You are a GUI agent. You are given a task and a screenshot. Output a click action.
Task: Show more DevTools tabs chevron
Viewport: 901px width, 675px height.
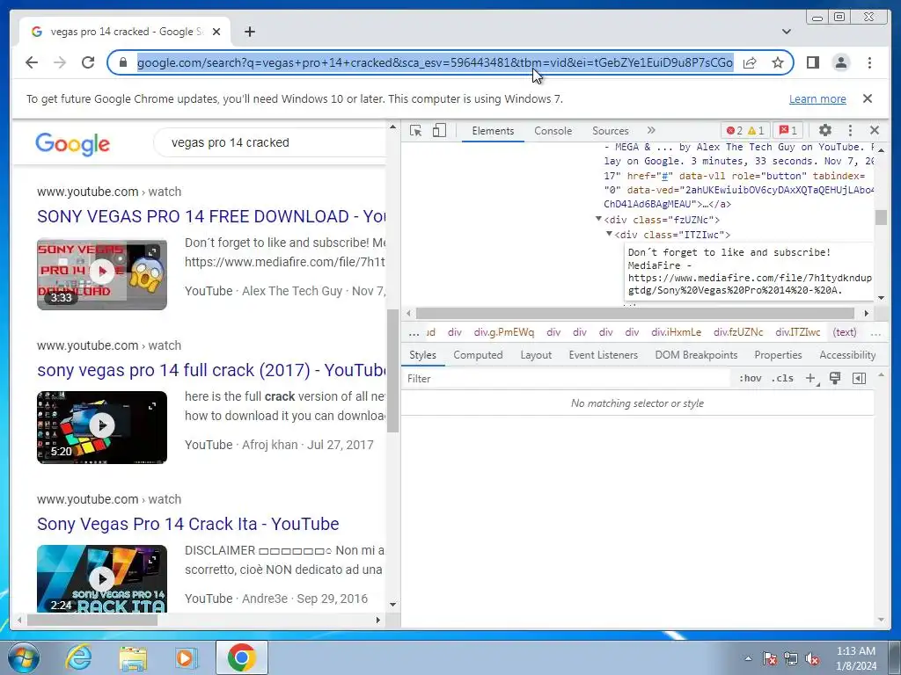pos(651,131)
